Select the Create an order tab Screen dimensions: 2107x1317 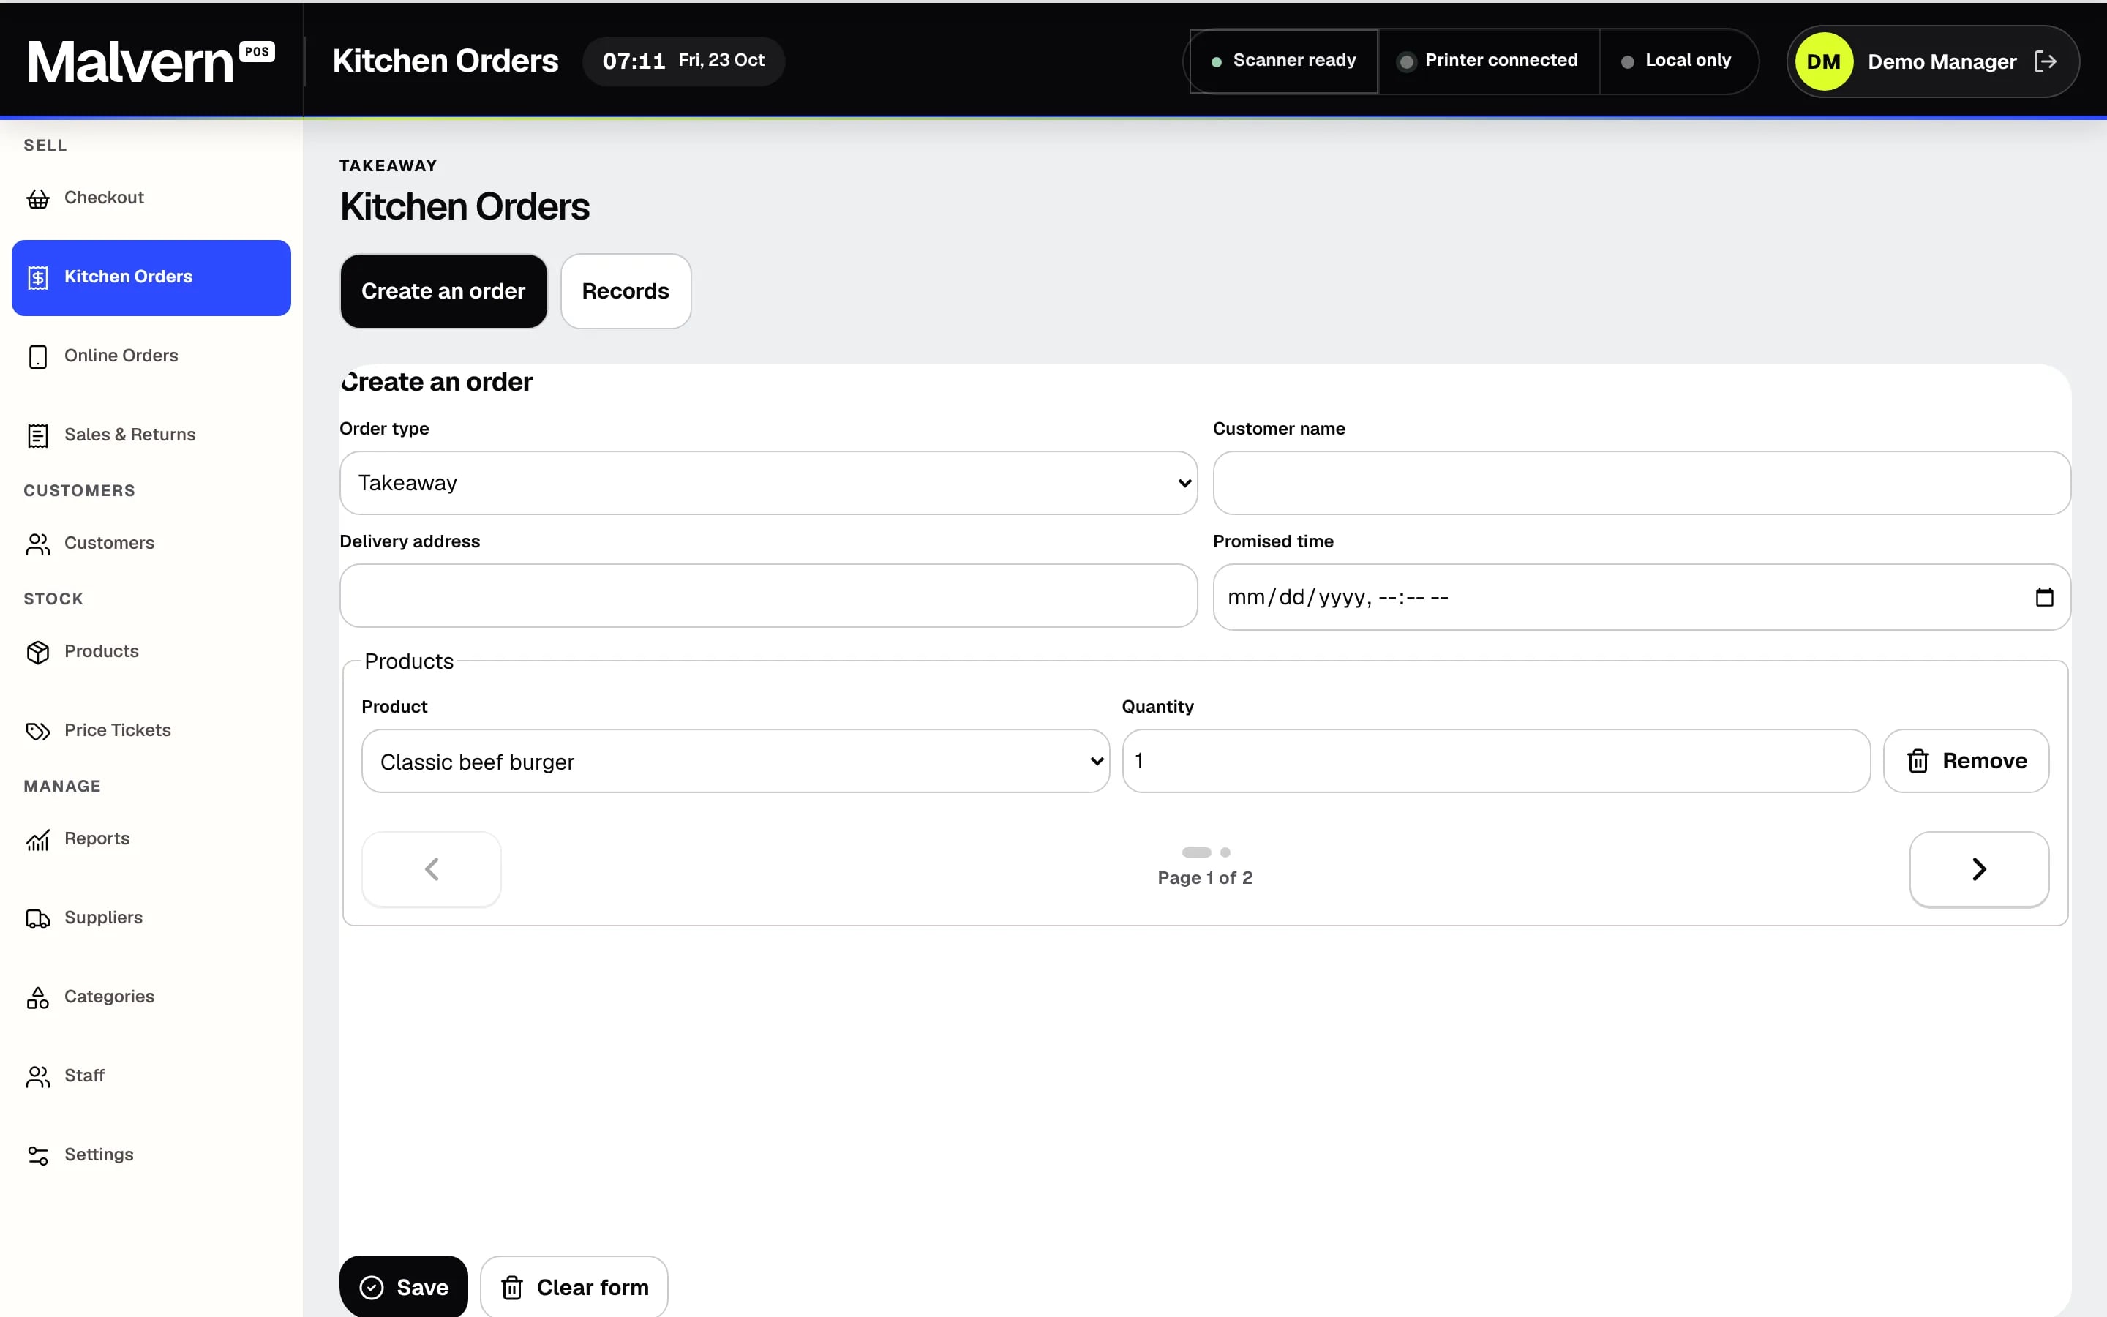[443, 291]
